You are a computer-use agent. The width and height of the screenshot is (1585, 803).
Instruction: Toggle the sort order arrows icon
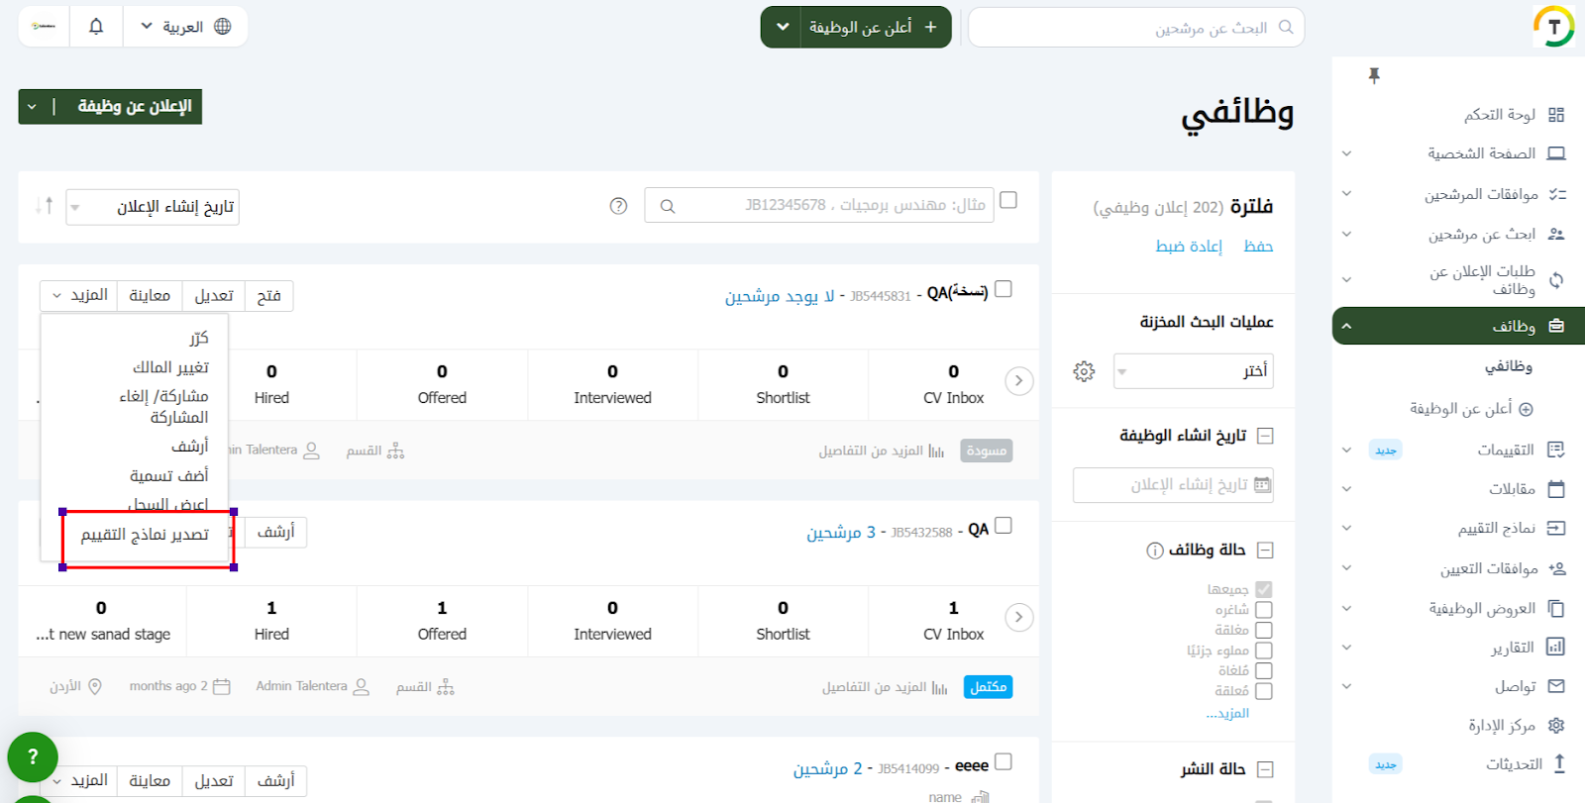(44, 206)
